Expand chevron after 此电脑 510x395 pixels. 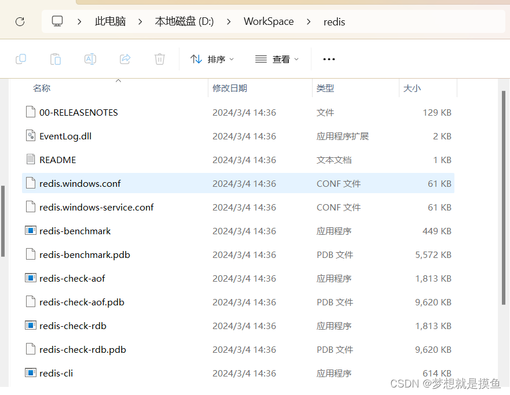pyautogui.click(x=140, y=22)
